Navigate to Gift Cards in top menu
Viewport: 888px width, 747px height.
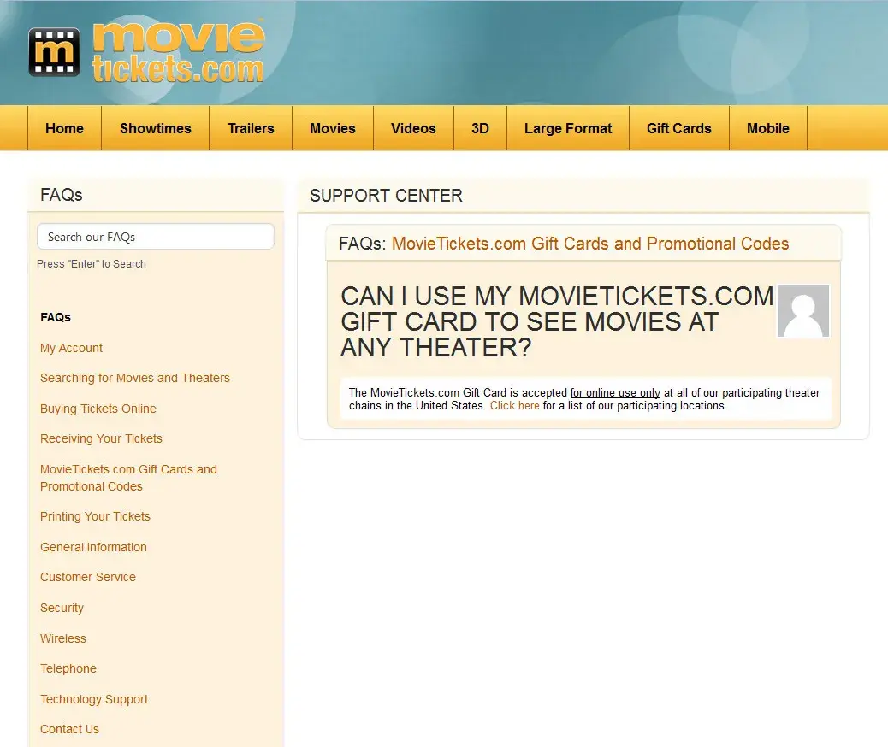point(678,128)
